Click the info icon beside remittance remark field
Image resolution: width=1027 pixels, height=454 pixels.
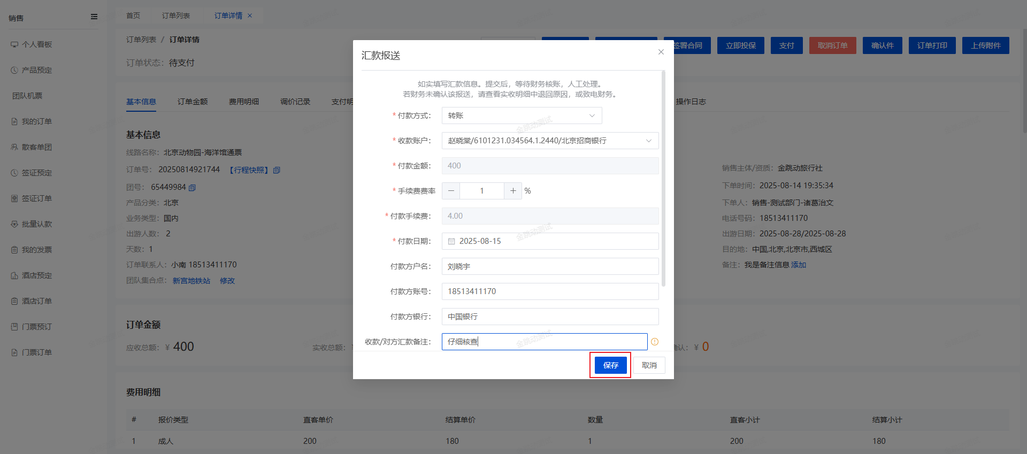tap(655, 342)
